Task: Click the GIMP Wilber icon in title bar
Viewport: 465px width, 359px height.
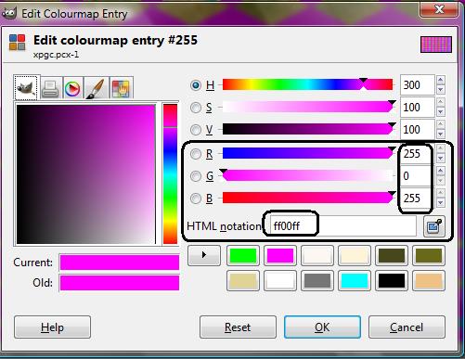Action: [9, 13]
